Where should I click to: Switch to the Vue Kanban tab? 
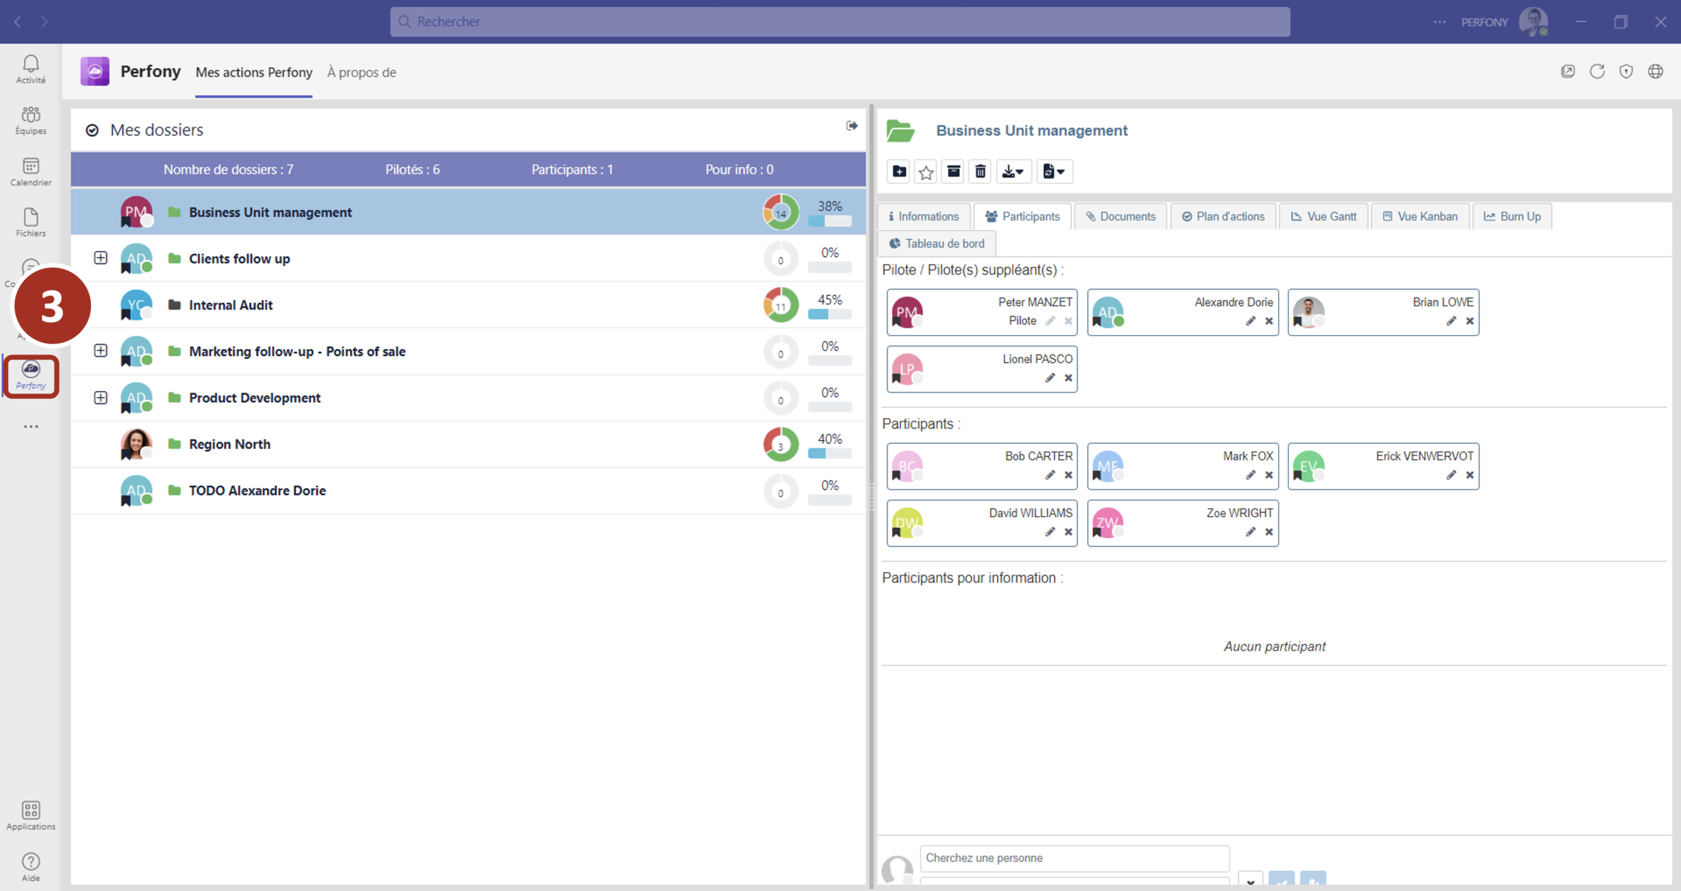[1420, 216]
